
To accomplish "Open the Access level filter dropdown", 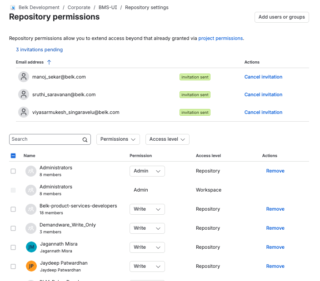I will point(167,139).
